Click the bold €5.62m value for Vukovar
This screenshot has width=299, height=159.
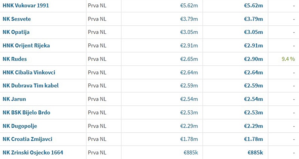(x=253, y=6)
